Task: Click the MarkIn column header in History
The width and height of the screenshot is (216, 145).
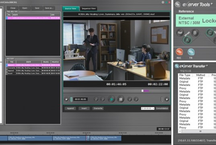Action: (46, 62)
